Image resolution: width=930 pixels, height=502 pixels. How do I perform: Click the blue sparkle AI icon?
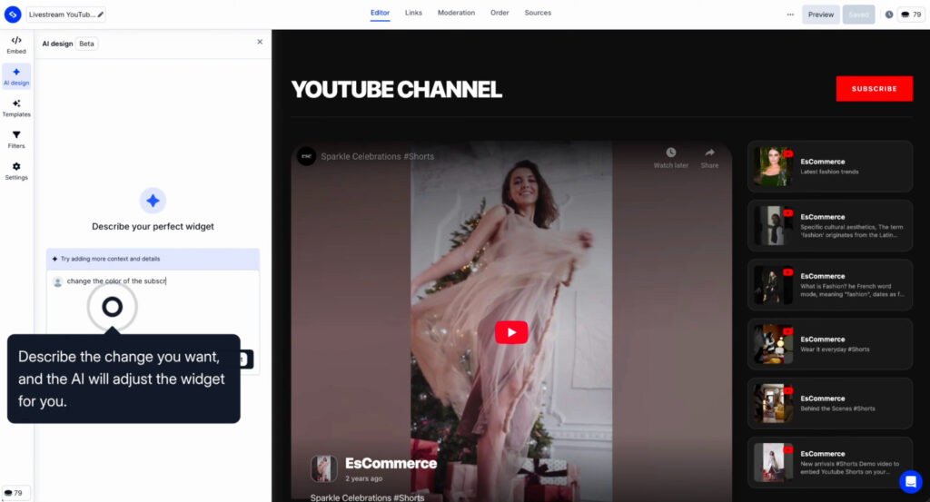coord(153,201)
